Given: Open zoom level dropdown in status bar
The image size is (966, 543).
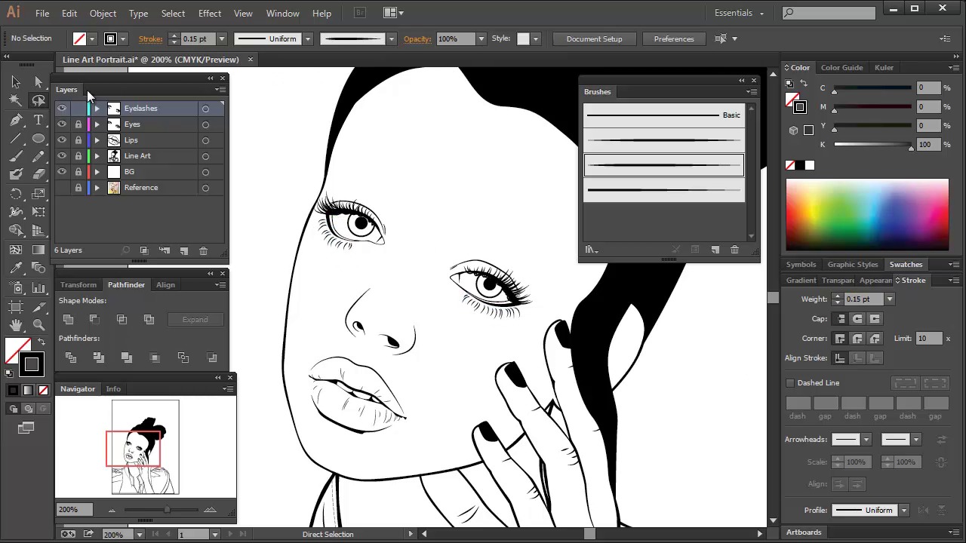Looking at the screenshot, I should pyautogui.click(x=139, y=535).
